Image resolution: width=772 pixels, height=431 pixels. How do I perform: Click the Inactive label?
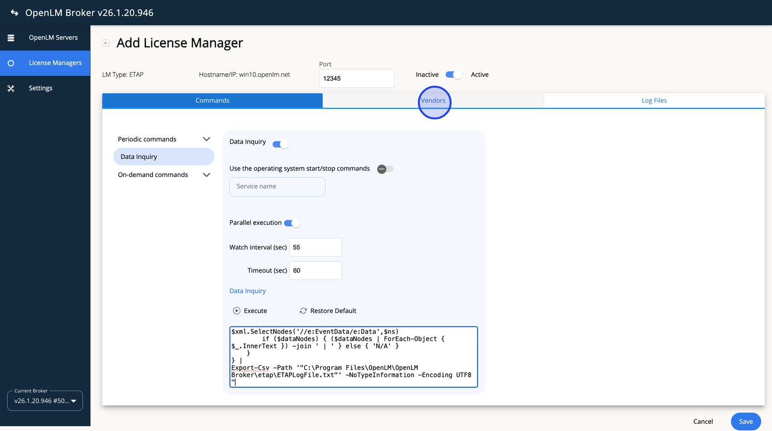(427, 75)
